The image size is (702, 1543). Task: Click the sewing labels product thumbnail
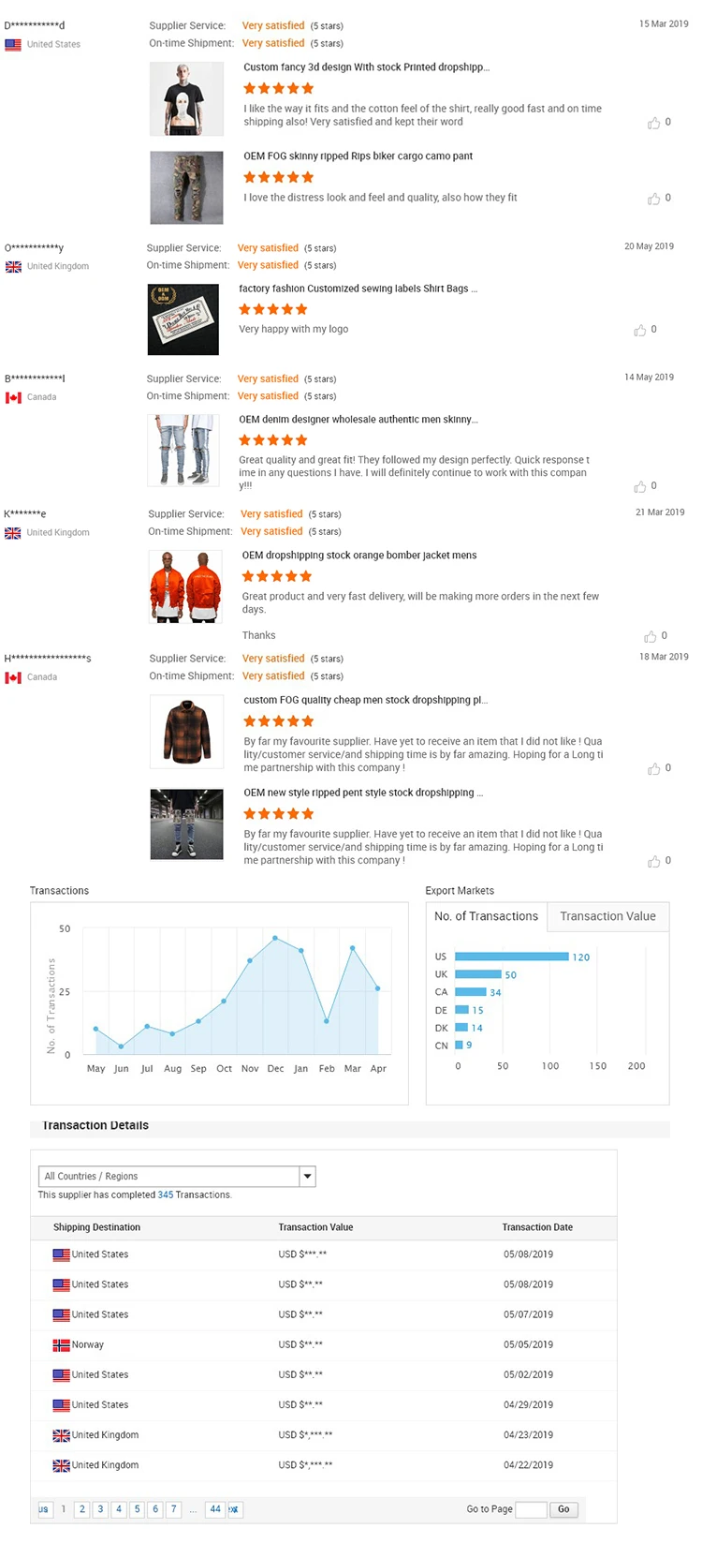point(183,319)
